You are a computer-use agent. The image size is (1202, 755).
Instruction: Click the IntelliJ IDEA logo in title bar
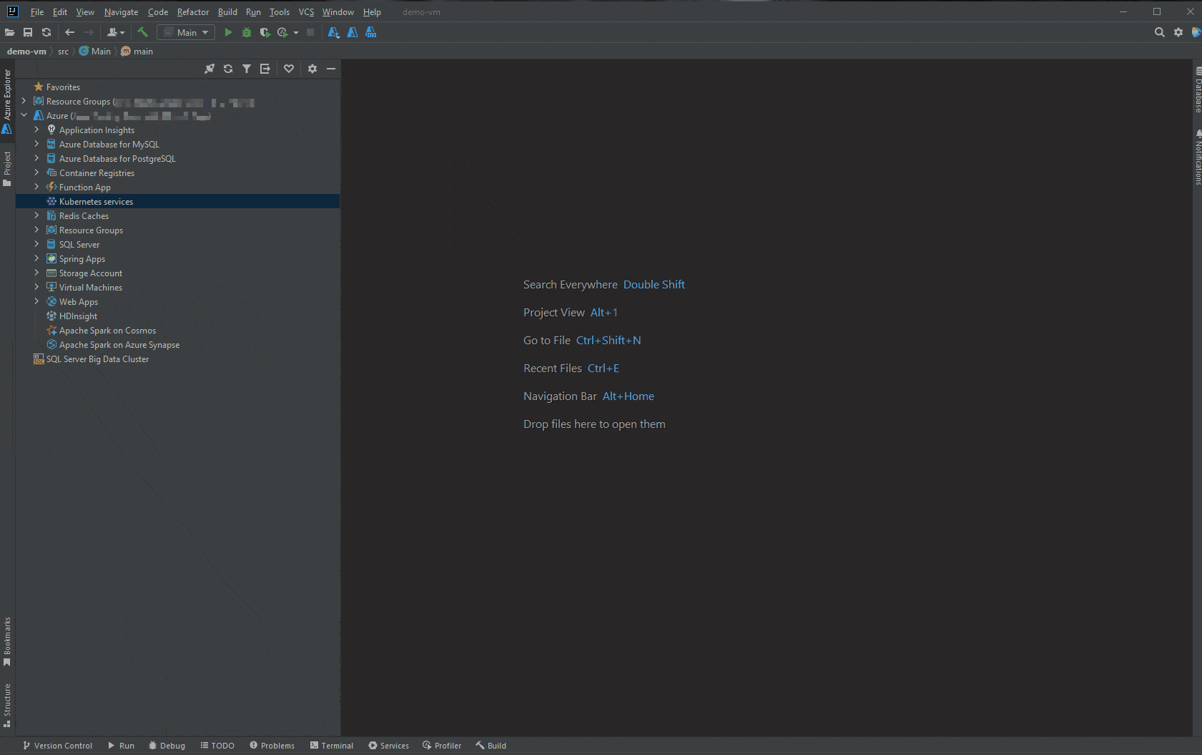pos(12,11)
